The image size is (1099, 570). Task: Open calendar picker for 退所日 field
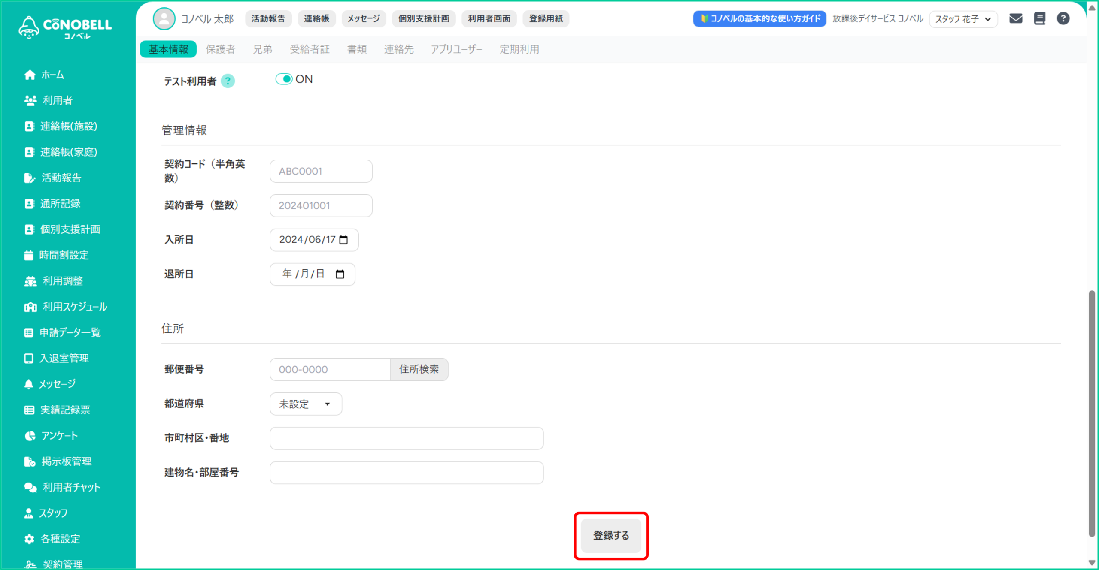340,274
